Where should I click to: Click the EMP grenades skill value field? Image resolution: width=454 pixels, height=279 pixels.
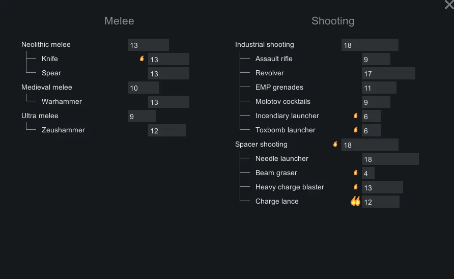pos(379,88)
